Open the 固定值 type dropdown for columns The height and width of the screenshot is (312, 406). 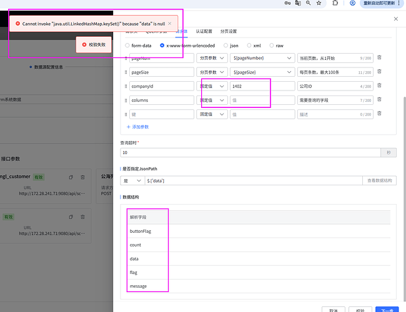(212, 100)
